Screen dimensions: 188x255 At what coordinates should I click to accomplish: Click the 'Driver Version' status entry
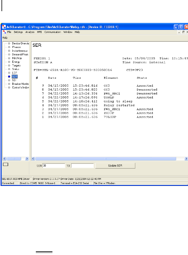click(46, 179)
